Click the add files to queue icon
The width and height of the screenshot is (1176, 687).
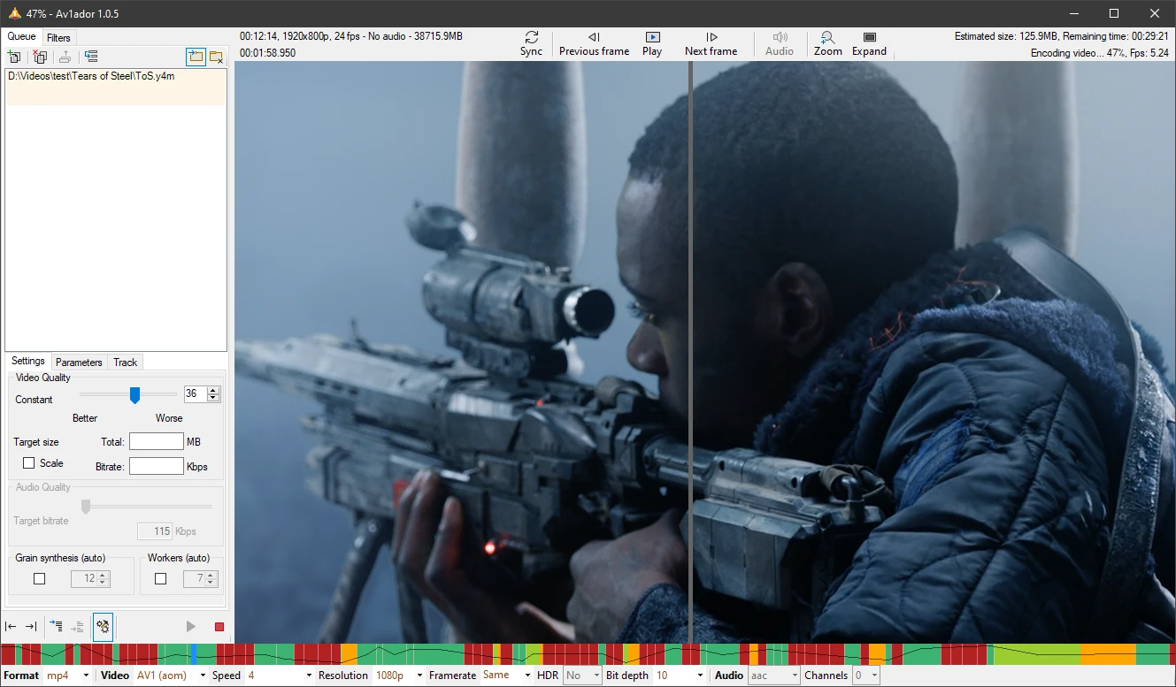coord(14,57)
